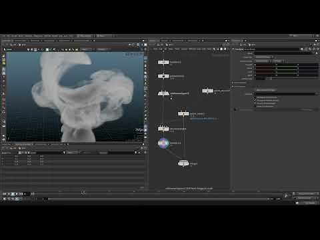The width and height of the screenshot is (320, 240).
Task: Jump to first frame in the playbar
Action: (x=4, y=194)
